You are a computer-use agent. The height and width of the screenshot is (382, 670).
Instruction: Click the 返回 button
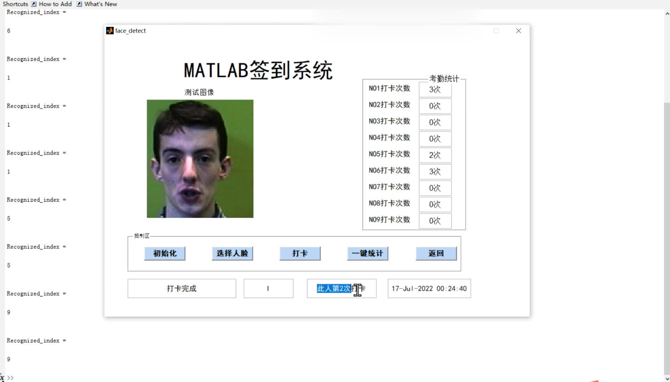click(436, 253)
